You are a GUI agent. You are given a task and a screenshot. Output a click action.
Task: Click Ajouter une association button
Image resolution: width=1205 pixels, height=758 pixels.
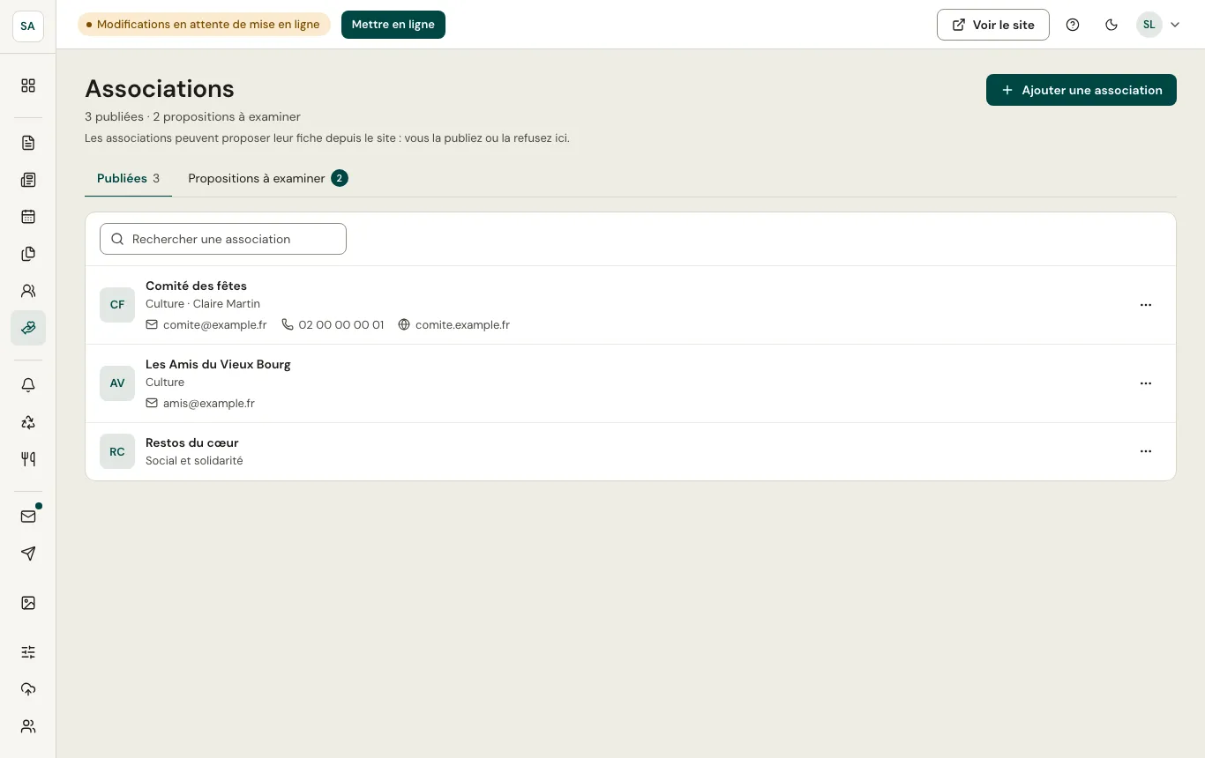(x=1082, y=90)
